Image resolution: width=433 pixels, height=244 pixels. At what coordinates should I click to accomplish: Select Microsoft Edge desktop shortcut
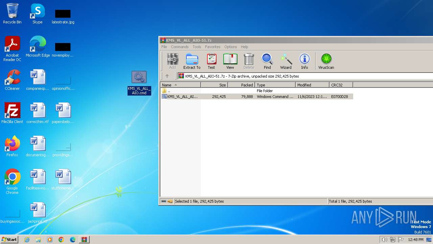click(38, 47)
